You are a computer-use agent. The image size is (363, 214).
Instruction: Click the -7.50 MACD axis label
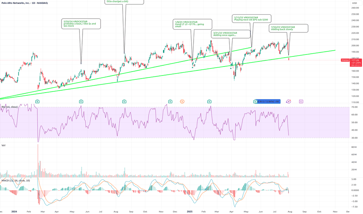[355, 207]
